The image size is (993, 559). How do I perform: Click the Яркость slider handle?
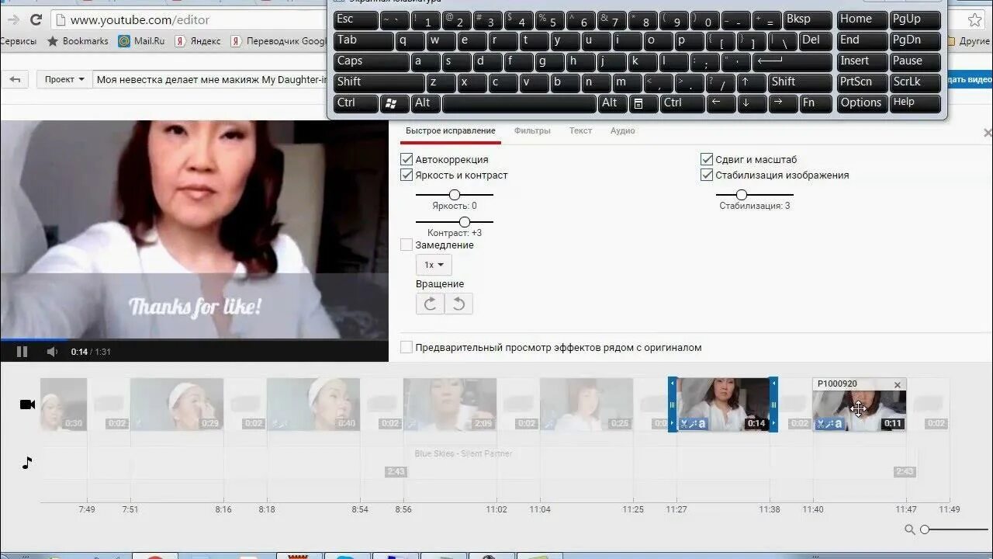click(x=455, y=195)
